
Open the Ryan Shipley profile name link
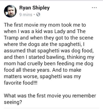pyautogui.click(x=34, y=8)
